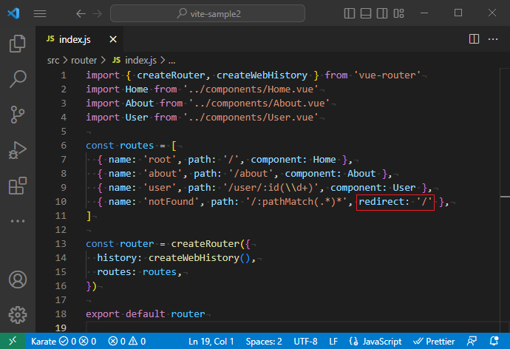Click the src breadcrumb segment
Image resolution: width=510 pixels, height=349 pixels.
[53, 61]
